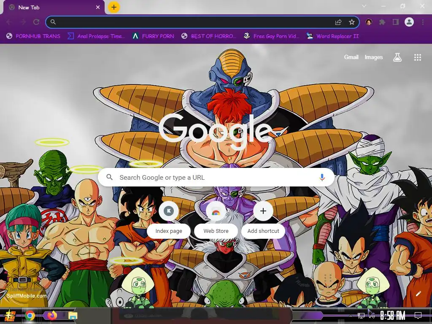Open the Web Store shortcut
The image size is (432, 324).
point(216,220)
